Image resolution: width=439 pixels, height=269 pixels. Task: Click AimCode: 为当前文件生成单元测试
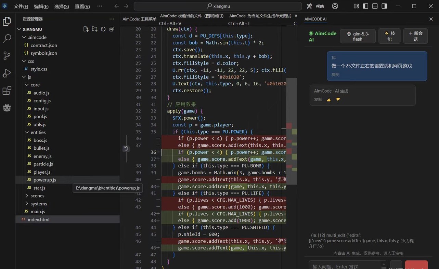click(260, 16)
